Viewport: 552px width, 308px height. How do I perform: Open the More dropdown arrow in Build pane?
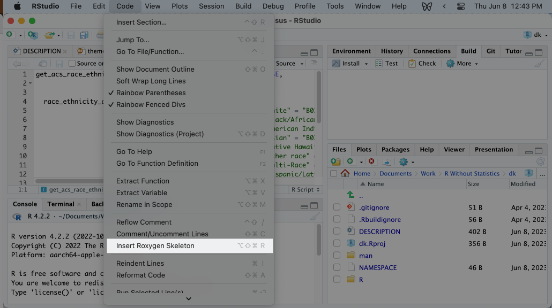[x=476, y=64]
